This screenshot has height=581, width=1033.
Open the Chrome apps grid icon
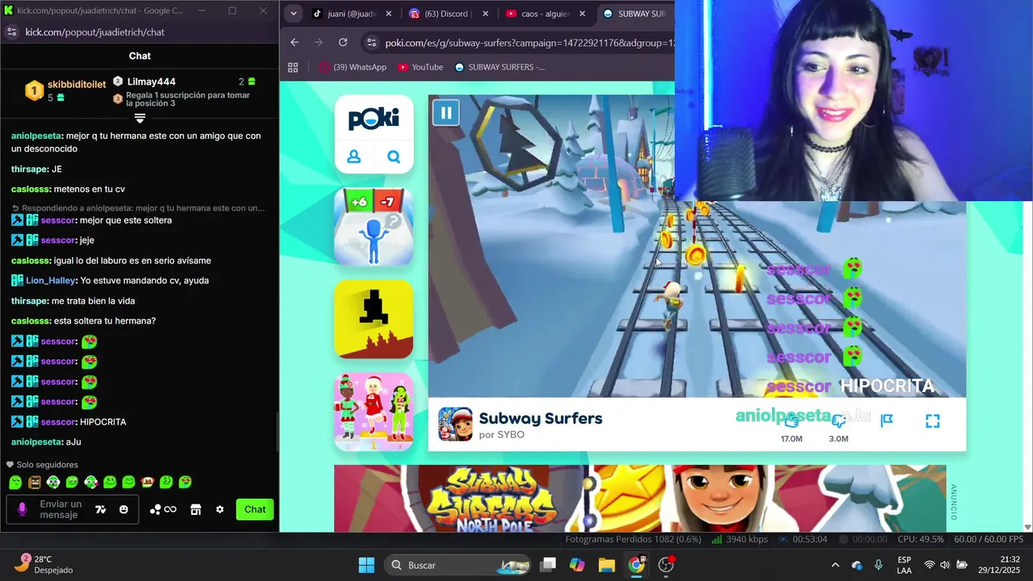293,67
